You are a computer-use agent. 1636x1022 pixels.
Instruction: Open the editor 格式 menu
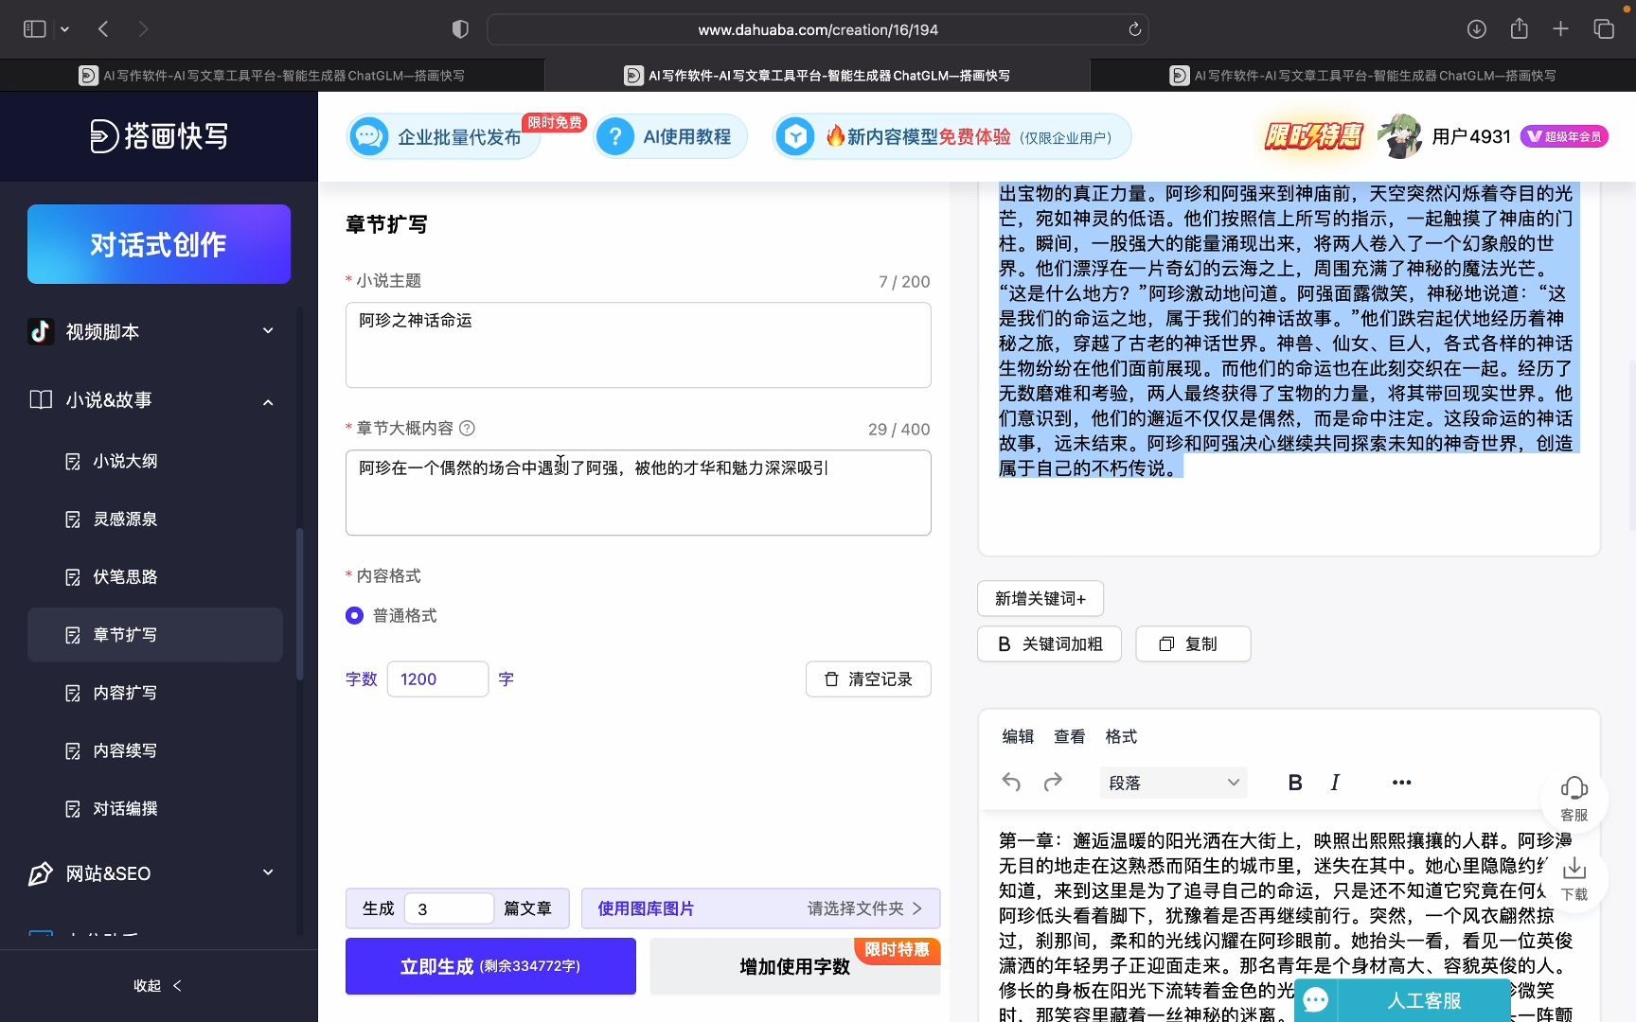coord(1121,736)
